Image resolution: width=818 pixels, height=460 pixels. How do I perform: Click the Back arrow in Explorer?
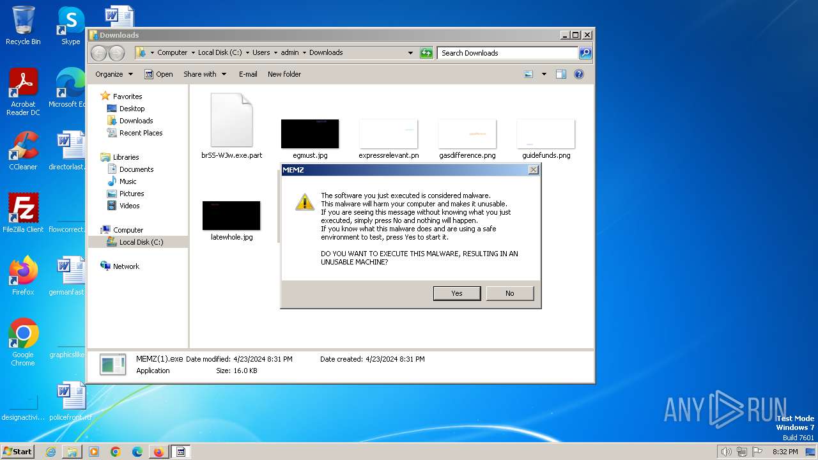(98, 53)
